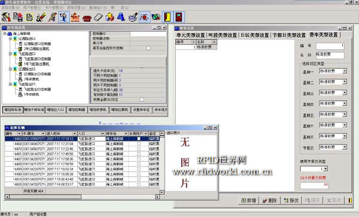Switch to the 日区类型设置 tab

click(x=255, y=35)
